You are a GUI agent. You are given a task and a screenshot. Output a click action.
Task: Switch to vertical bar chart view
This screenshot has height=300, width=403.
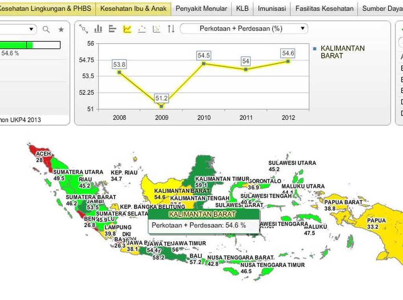click(x=98, y=29)
